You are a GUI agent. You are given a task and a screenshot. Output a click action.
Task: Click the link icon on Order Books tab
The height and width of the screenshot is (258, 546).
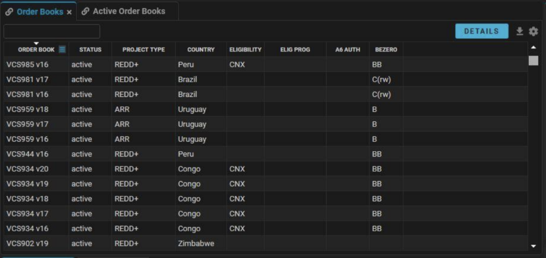10,12
